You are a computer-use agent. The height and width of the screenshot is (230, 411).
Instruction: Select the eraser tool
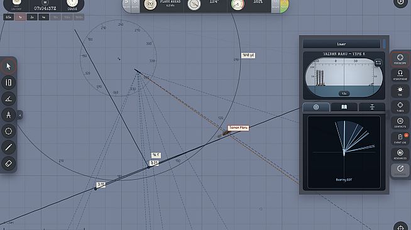pyautogui.click(x=8, y=163)
